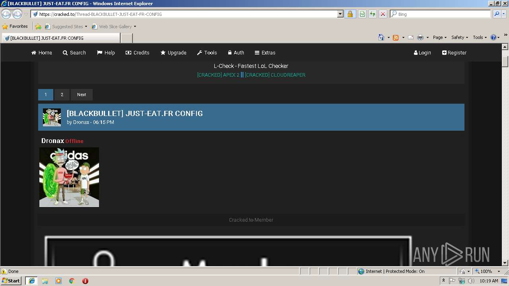
Task: Open Search in site navigation
Action: click(x=74, y=52)
